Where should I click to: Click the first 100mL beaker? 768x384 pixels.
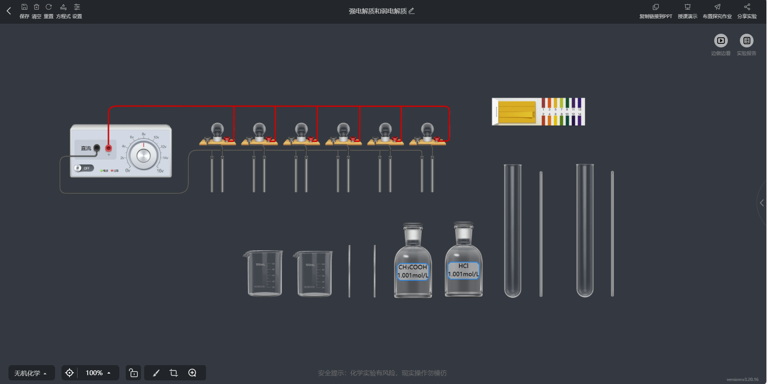point(263,273)
